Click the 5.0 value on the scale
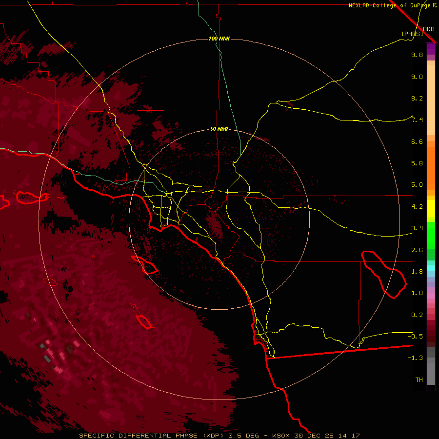The height and width of the screenshot is (439, 439). pyautogui.click(x=417, y=185)
